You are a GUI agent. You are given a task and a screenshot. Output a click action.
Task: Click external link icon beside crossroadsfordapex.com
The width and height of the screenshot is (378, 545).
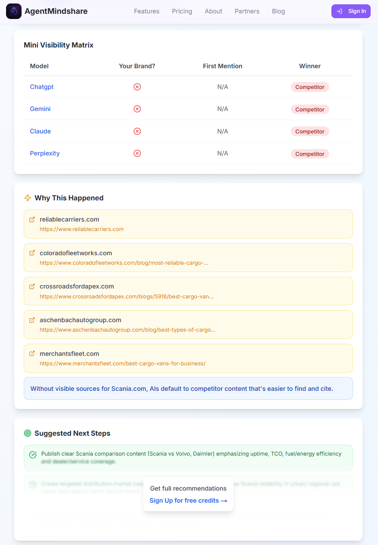tap(32, 286)
